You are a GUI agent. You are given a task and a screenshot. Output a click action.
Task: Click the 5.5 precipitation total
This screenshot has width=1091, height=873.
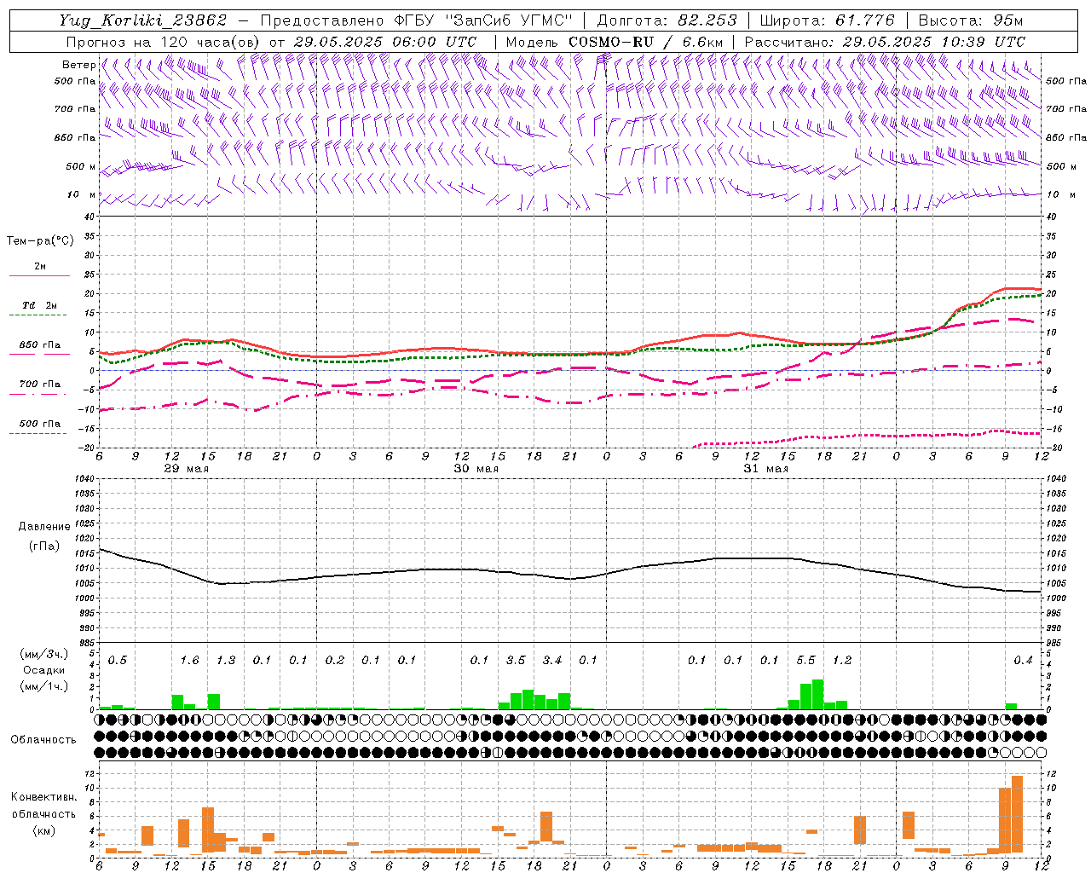(805, 661)
